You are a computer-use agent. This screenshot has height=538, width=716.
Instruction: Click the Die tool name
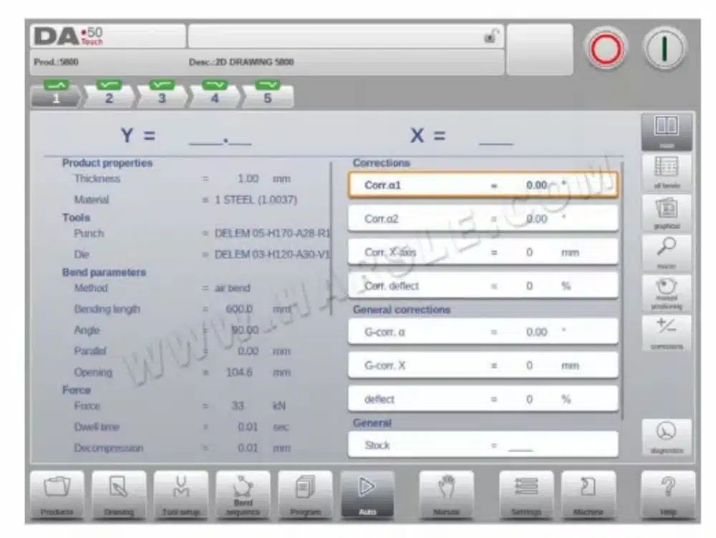[x=272, y=254]
